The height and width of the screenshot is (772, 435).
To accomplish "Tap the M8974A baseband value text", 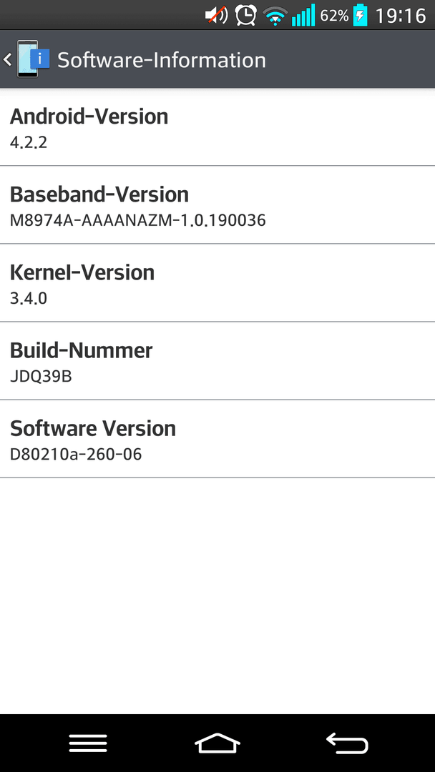I will (138, 220).
